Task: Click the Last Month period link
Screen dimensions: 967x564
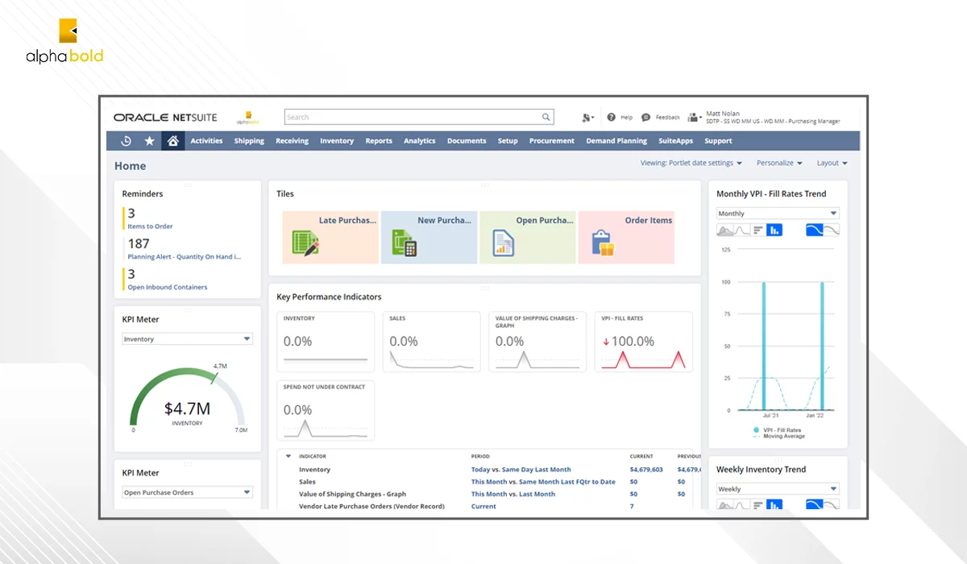Action: click(x=537, y=494)
